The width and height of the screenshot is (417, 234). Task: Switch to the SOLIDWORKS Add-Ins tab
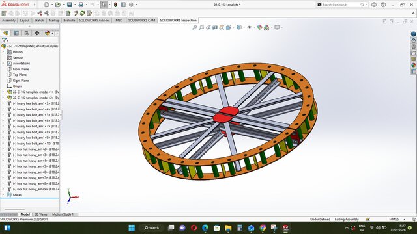point(94,20)
